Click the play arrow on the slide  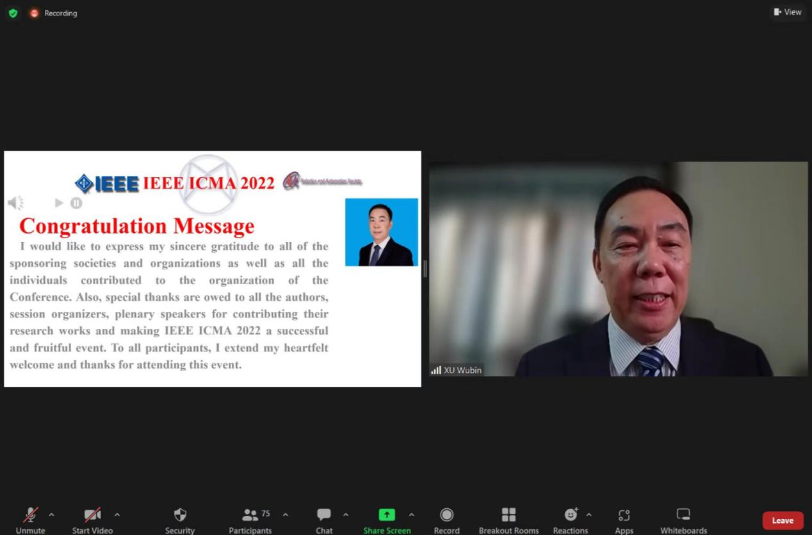[59, 203]
